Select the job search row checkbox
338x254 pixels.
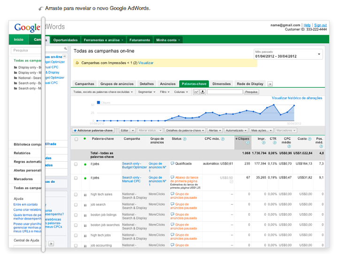pyautogui.click(x=76, y=205)
